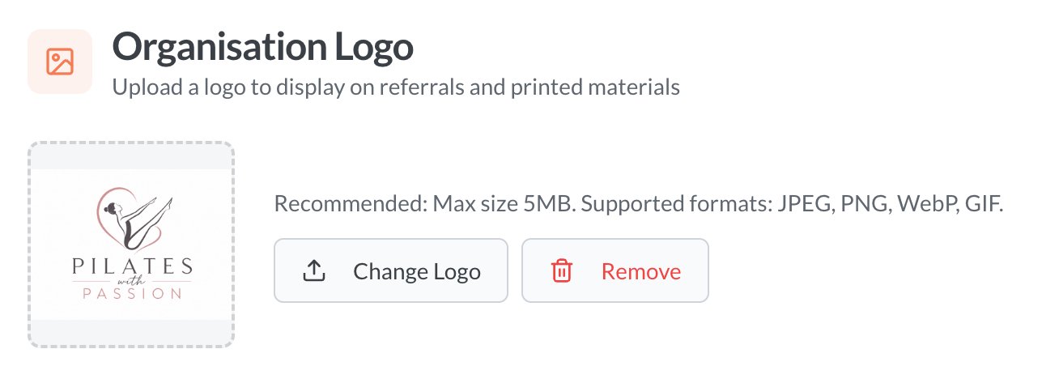Click the orange image icon beside Organisation Logo

tap(60, 62)
